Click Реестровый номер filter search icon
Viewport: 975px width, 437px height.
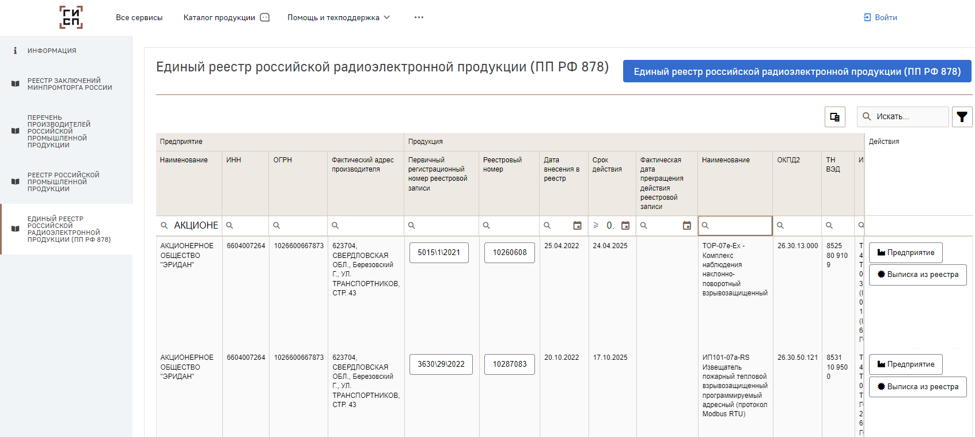coord(487,226)
